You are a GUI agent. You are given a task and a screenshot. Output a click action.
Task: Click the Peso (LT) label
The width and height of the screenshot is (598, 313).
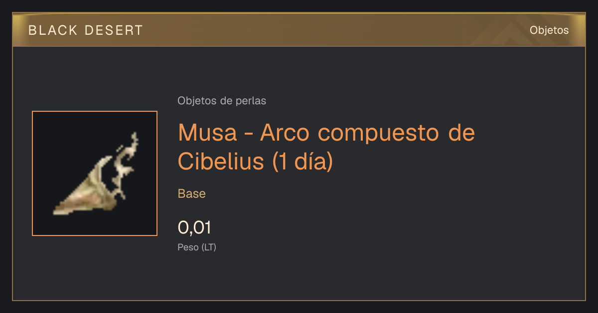coord(197,247)
